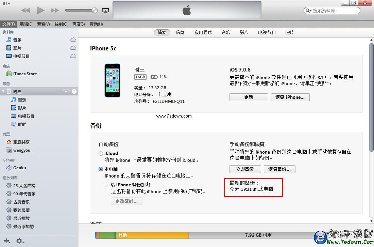
Task: Open the 古典音乐 smart playlist
Action: click(x=21, y=202)
